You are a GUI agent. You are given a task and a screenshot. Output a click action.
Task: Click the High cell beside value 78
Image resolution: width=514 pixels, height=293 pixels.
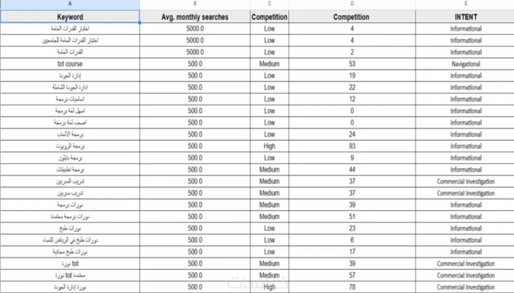tap(269, 287)
